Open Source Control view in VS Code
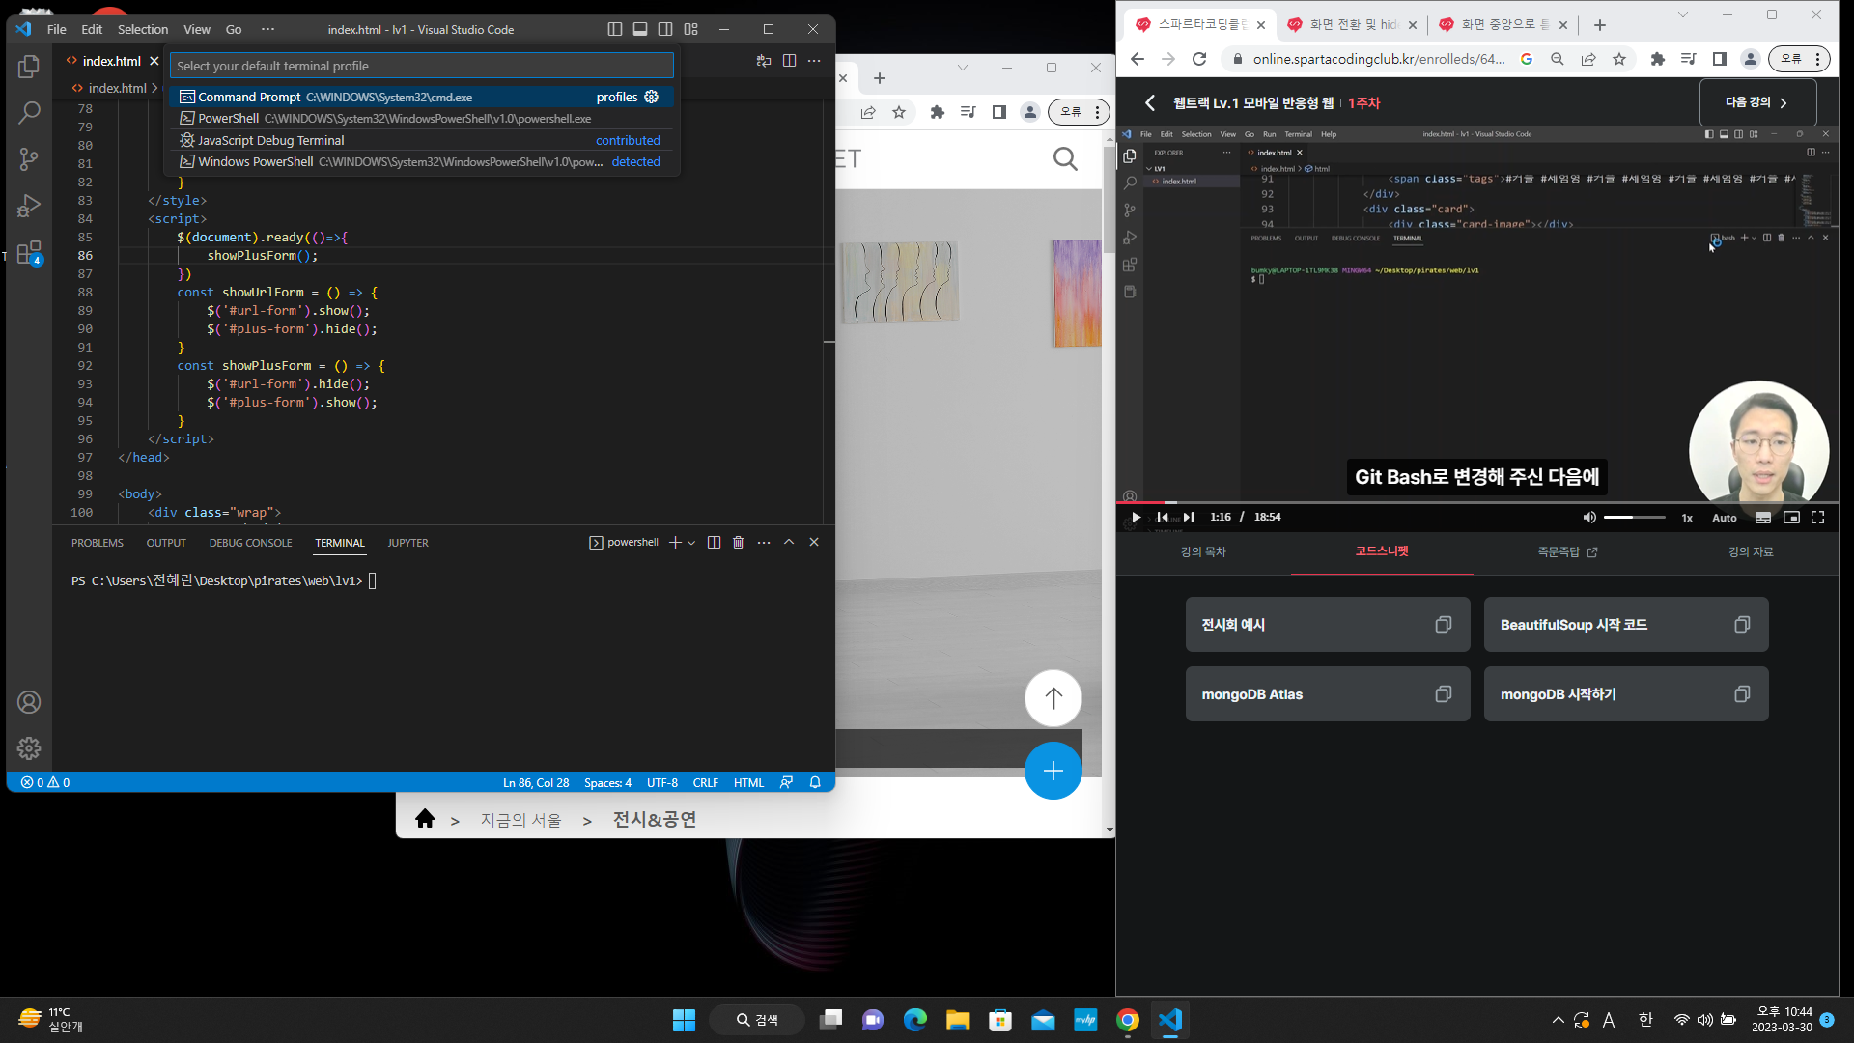The width and height of the screenshot is (1854, 1043). 29,158
